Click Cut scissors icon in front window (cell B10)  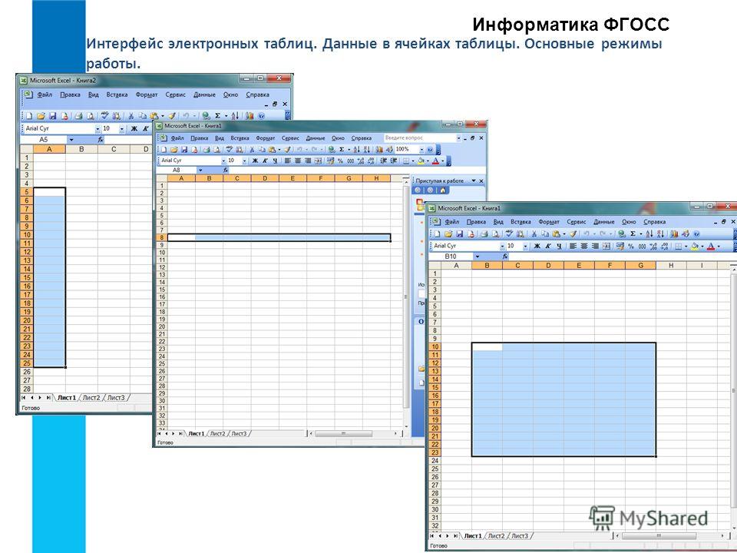(x=534, y=233)
